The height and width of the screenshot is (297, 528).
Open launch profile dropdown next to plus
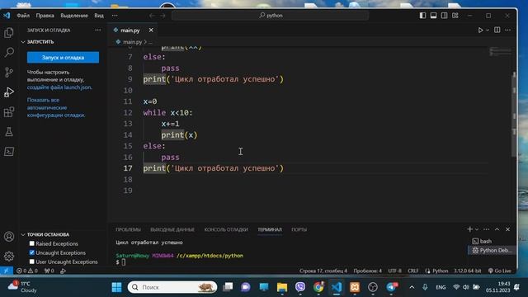point(477,229)
